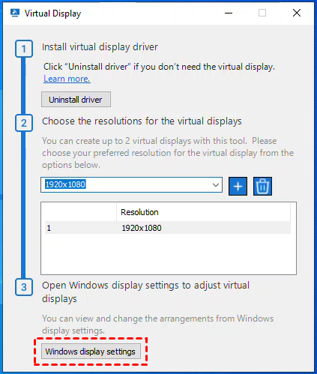The height and width of the screenshot is (374, 317).
Task: Click the 1920x1080 resolution input field
Action: pyautogui.click(x=131, y=185)
